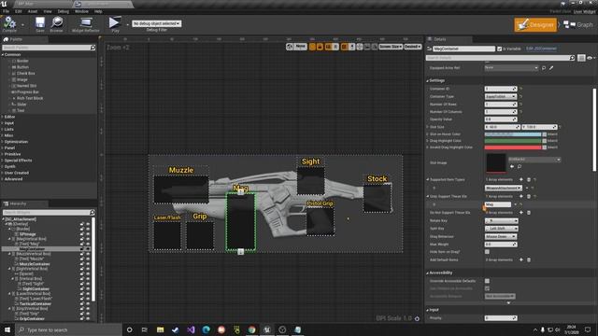The height and width of the screenshot is (336, 598).
Task: Click the Invalid Drag Highlight Color swatch
Action: pyautogui.click(x=513, y=147)
